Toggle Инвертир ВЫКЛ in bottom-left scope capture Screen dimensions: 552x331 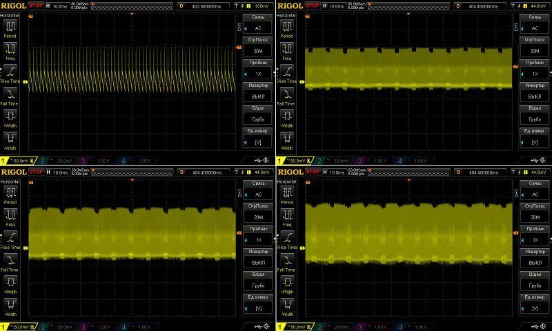click(258, 259)
